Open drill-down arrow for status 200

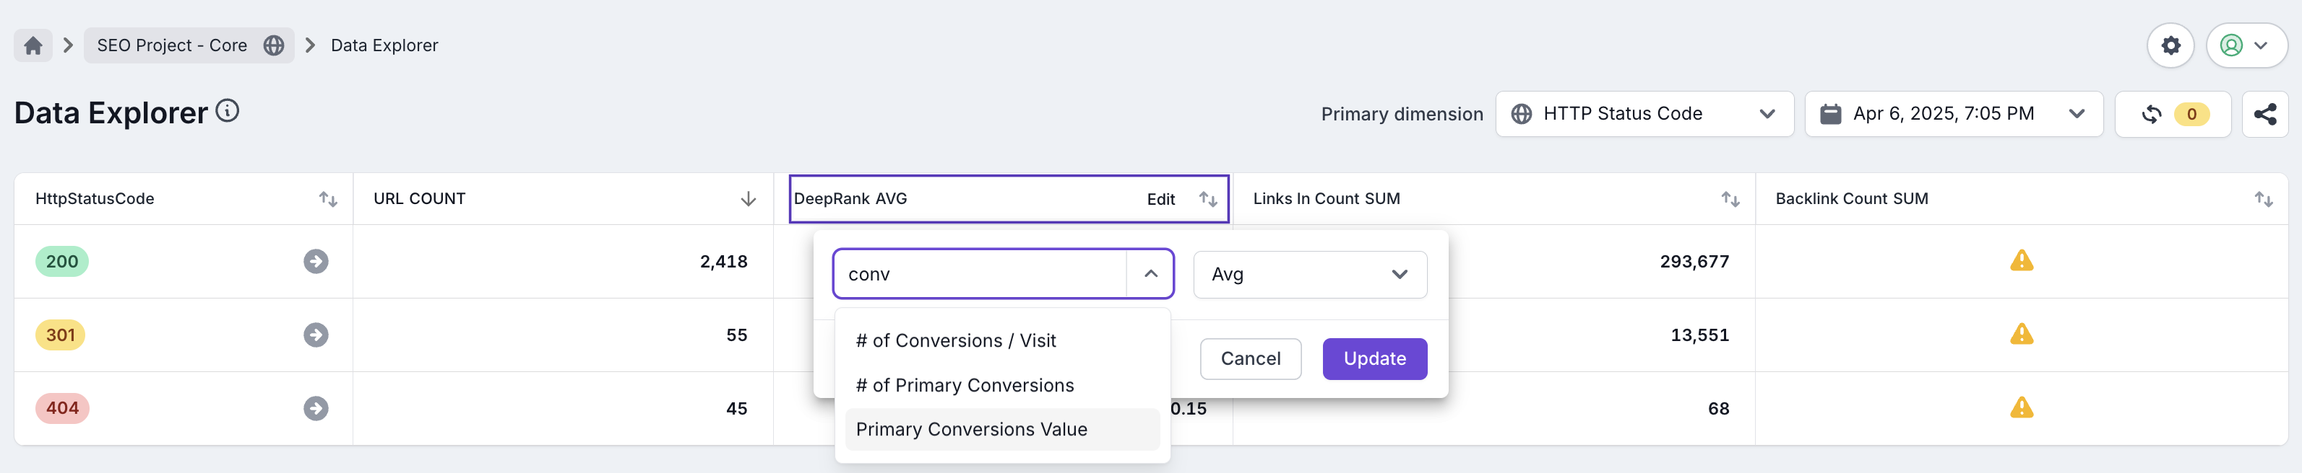(x=316, y=262)
